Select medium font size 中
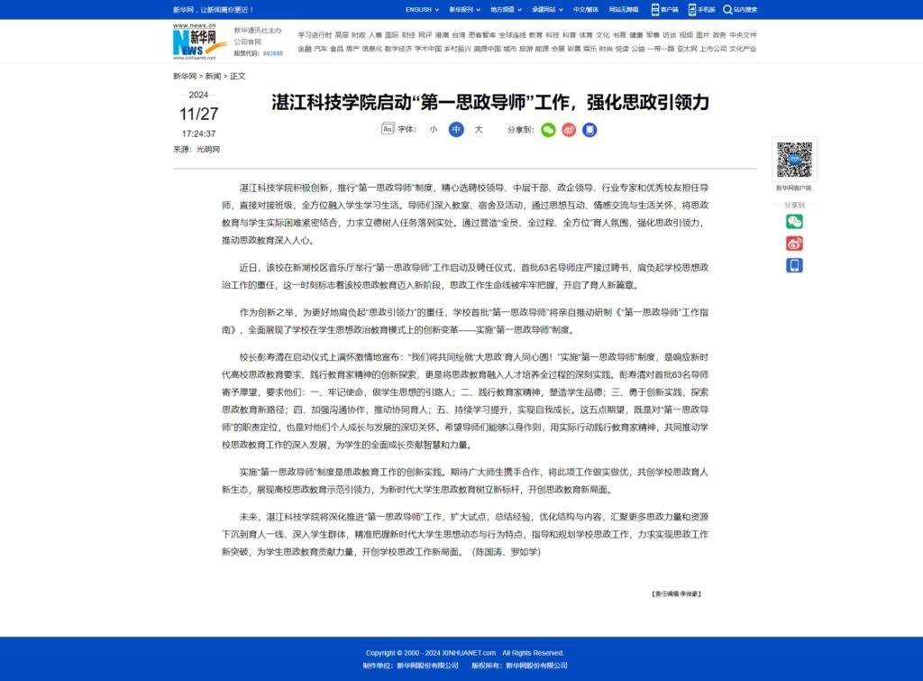Screen dimensions: 923x681 pos(456,130)
